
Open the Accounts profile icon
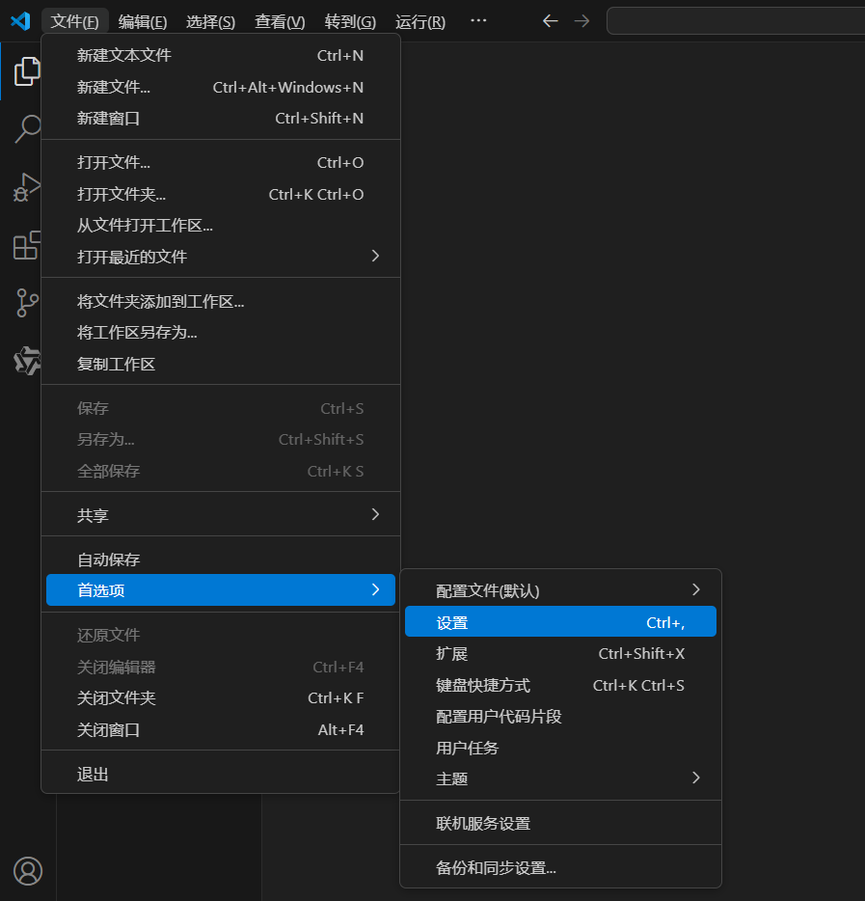click(28, 871)
